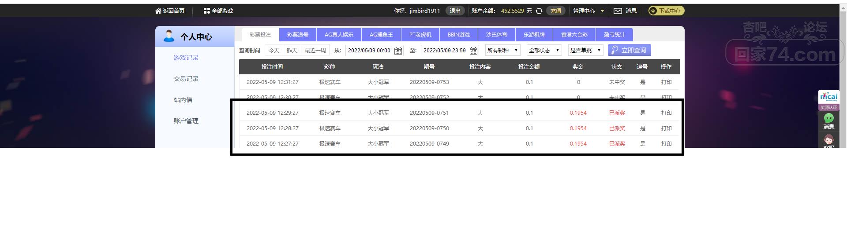The width and height of the screenshot is (847, 241).
Task: Switch to the 彩票投注 tab
Action: (260, 35)
